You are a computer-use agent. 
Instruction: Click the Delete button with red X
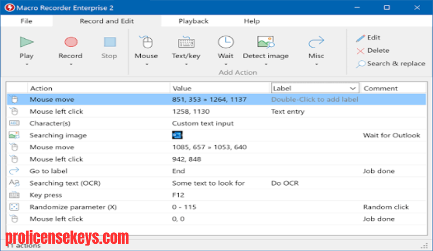click(x=373, y=51)
